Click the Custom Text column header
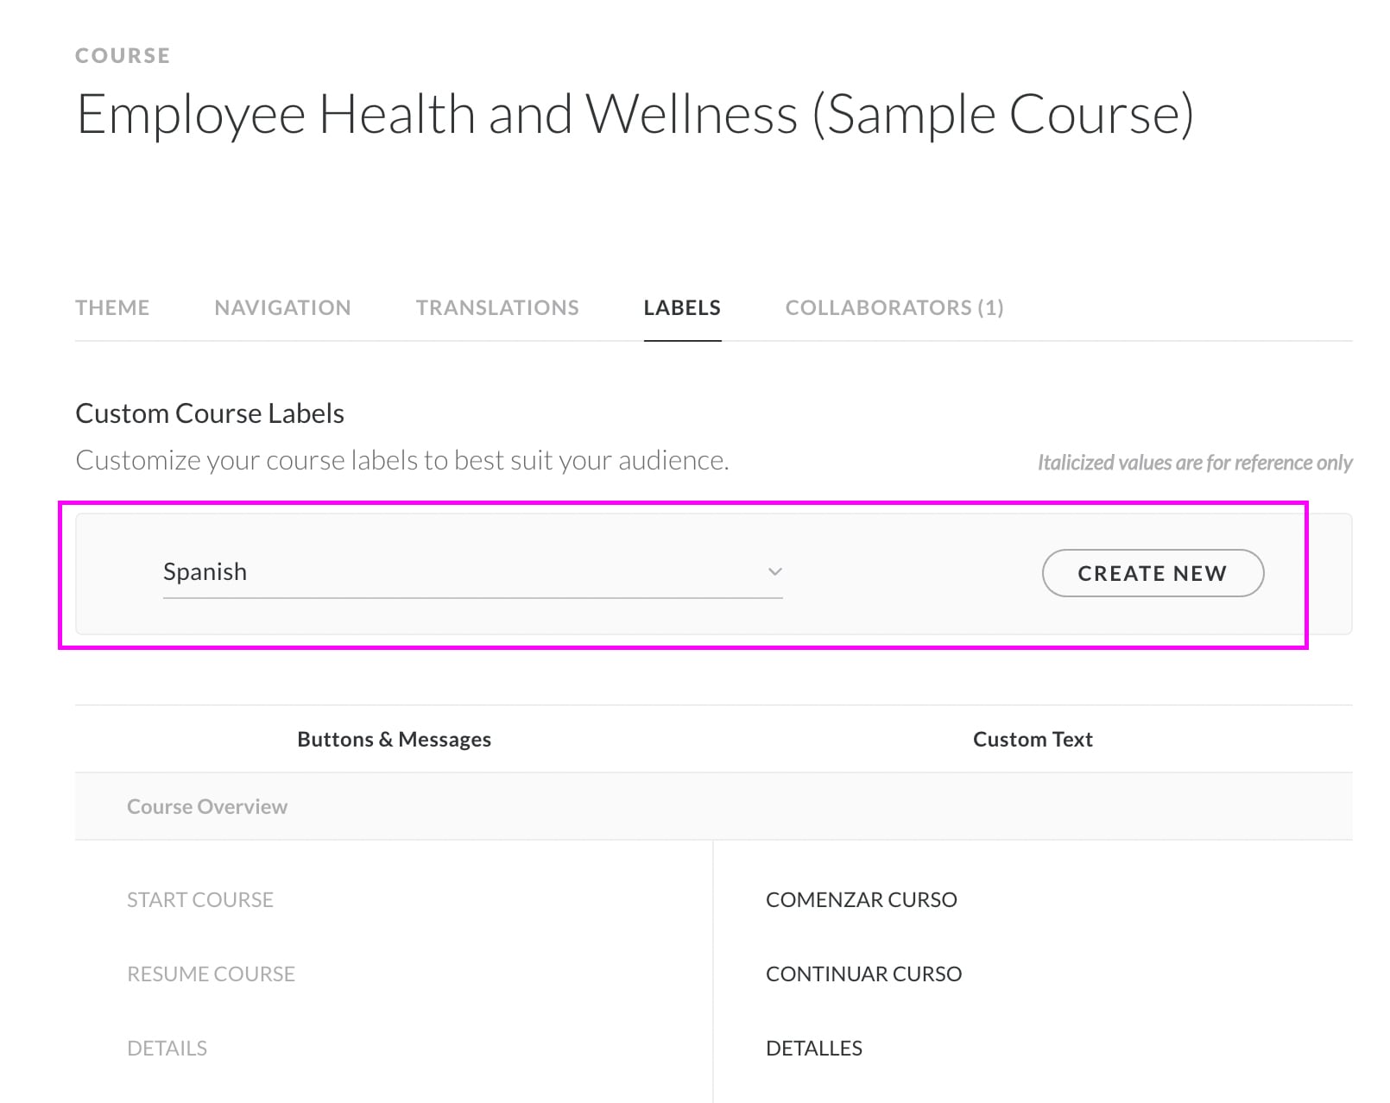This screenshot has height=1103, width=1390. [1033, 739]
